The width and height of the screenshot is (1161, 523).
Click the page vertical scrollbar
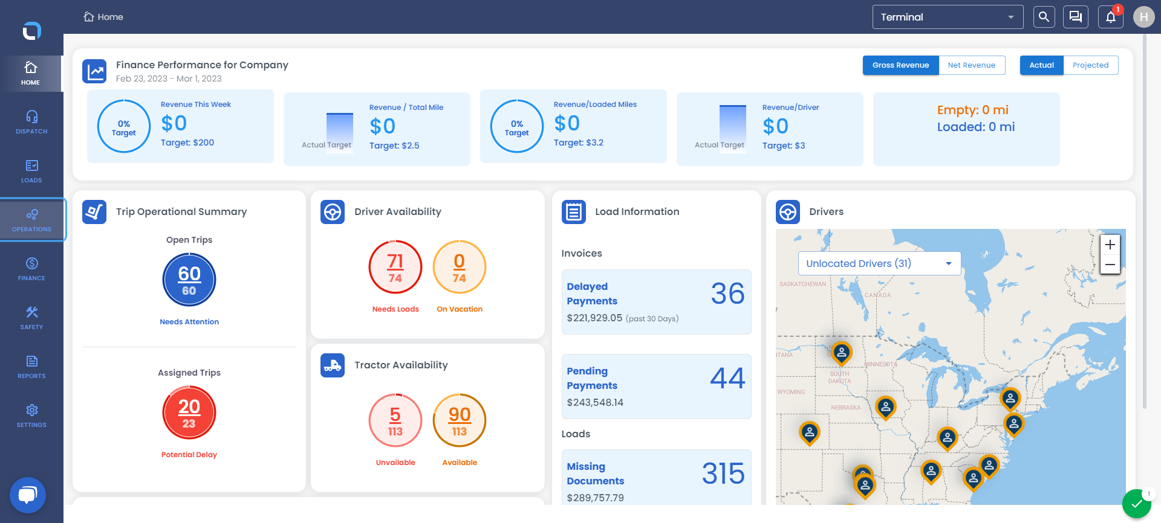[1144, 222]
